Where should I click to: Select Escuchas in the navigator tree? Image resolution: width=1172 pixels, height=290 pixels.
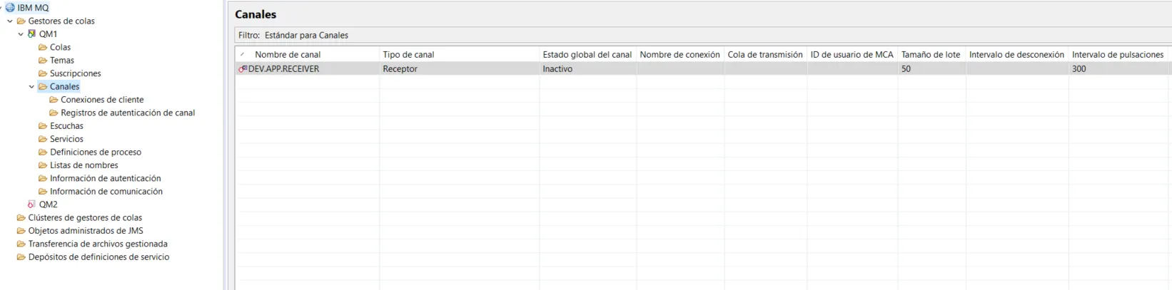point(66,126)
